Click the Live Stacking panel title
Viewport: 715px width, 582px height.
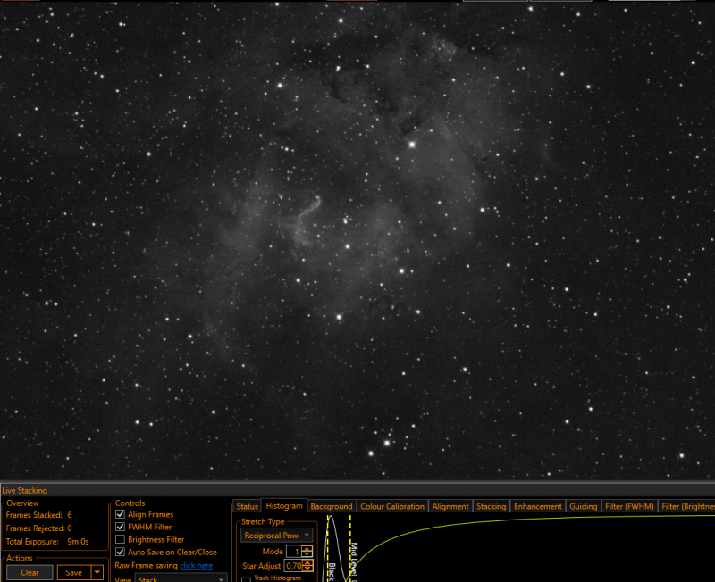pos(25,490)
